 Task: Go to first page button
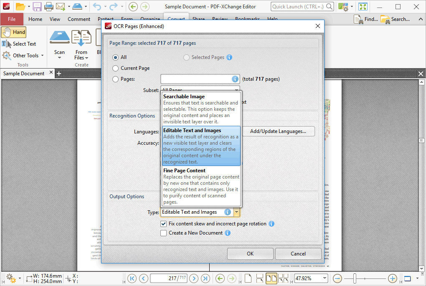132,278
